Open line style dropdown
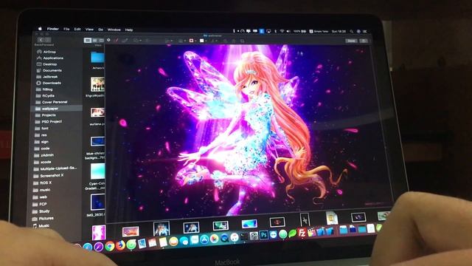The image size is (472, 266). 182,41
